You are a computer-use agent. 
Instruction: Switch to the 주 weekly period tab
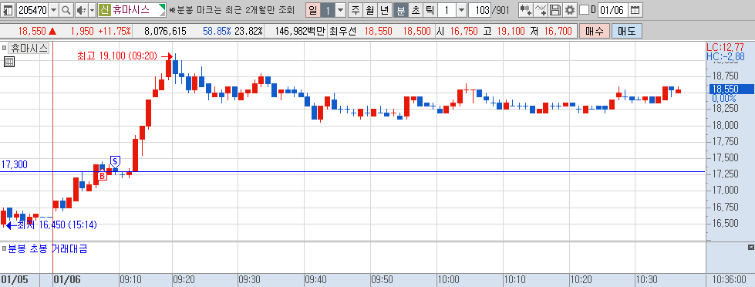[356, 9]
